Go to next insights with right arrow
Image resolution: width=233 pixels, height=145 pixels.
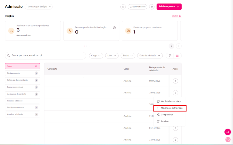point(179,46)
